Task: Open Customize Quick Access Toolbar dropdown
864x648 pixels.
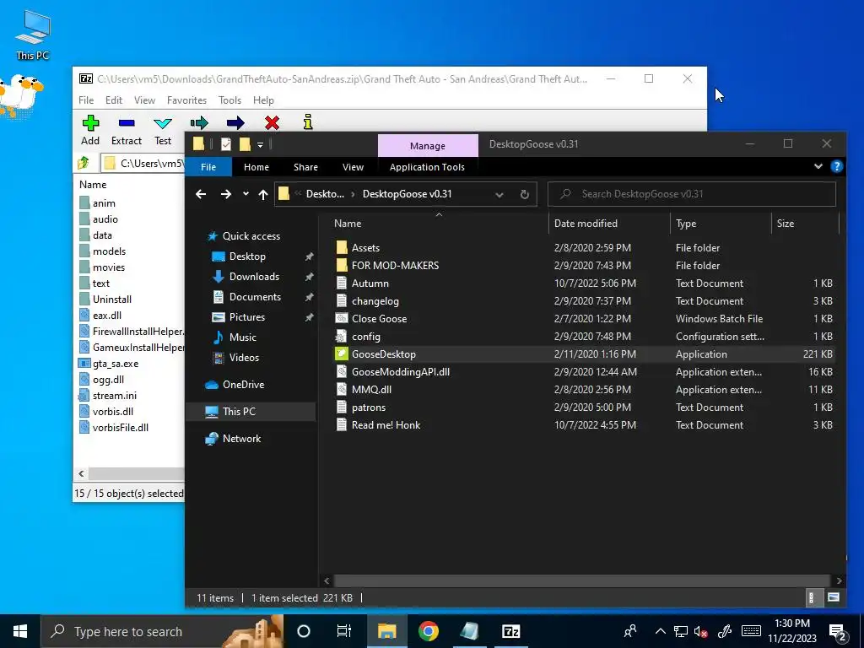Action: coord(260,145)
